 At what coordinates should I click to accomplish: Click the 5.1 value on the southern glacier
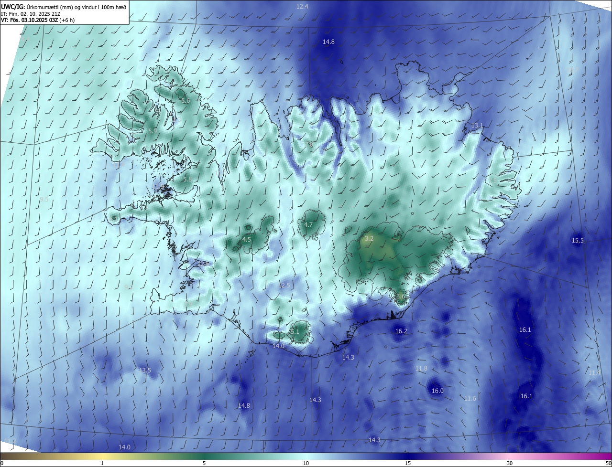(294, 331)
